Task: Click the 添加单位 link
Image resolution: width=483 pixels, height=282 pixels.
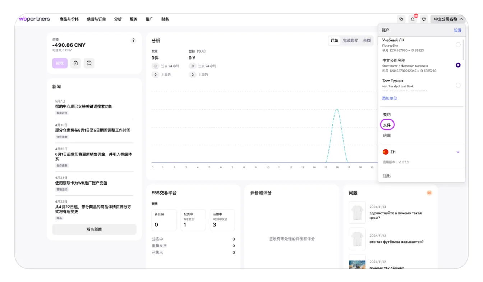Action: point(389,99)
